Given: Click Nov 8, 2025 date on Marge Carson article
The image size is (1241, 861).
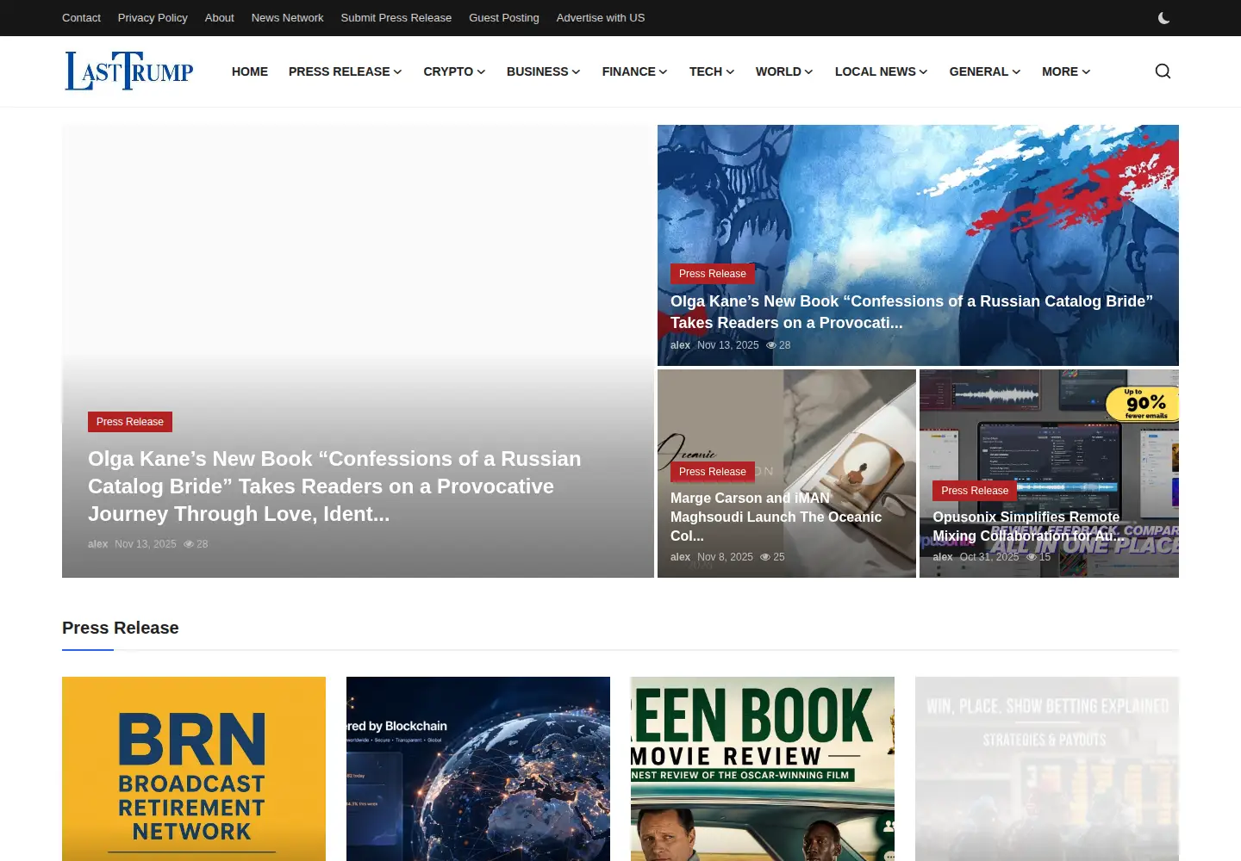Looking at the screenshot, I should tap(725, 557).
